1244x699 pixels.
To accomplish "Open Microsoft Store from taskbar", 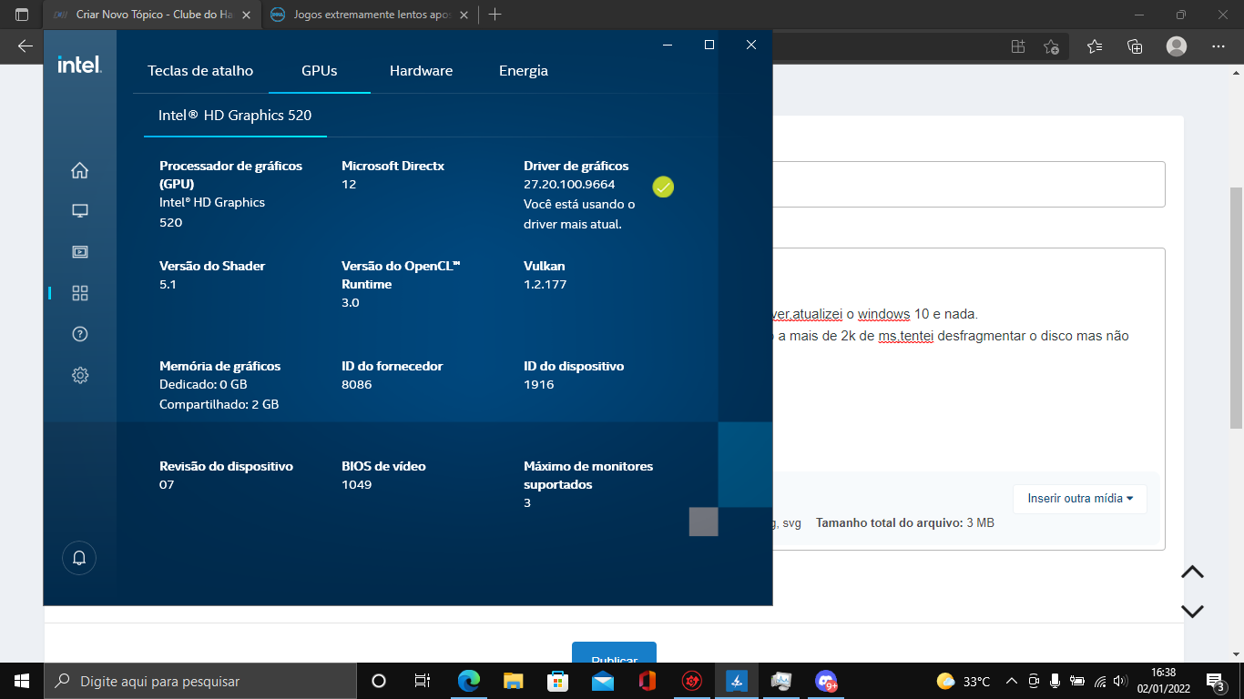I will pos(557,681).
